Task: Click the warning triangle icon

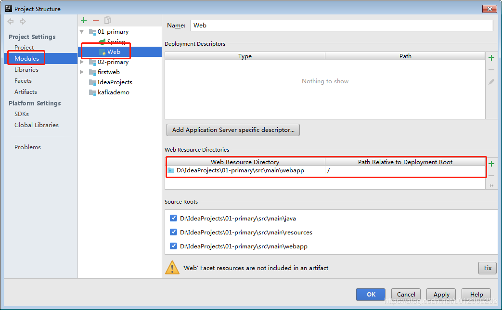Action: coord(172,268)
